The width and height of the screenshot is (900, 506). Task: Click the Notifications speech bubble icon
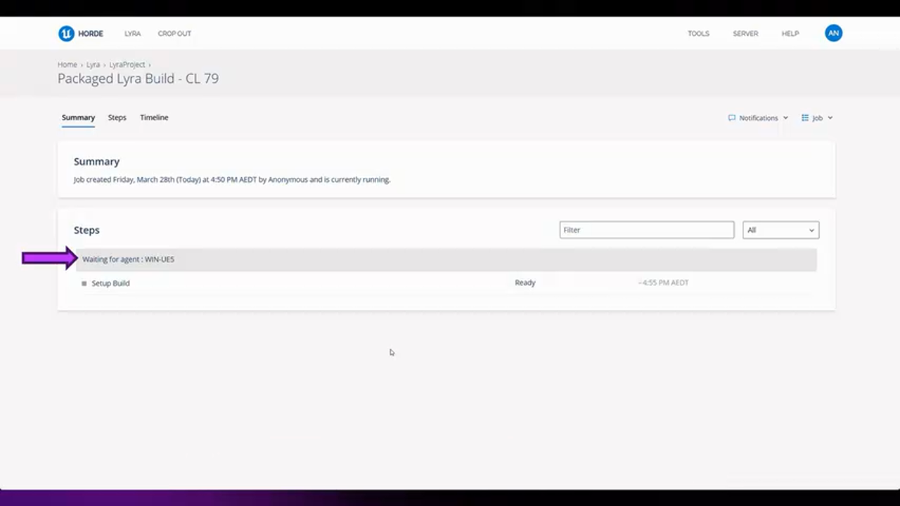731,118
